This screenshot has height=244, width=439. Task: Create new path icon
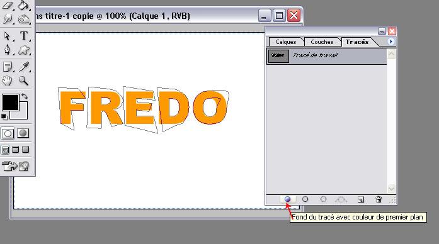(361, 199)
